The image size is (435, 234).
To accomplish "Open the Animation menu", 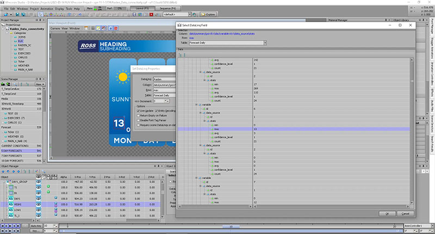I will (48, 9).
